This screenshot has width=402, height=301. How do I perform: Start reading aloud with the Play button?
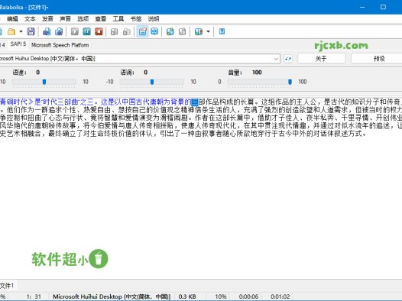(x=75, y=32)
